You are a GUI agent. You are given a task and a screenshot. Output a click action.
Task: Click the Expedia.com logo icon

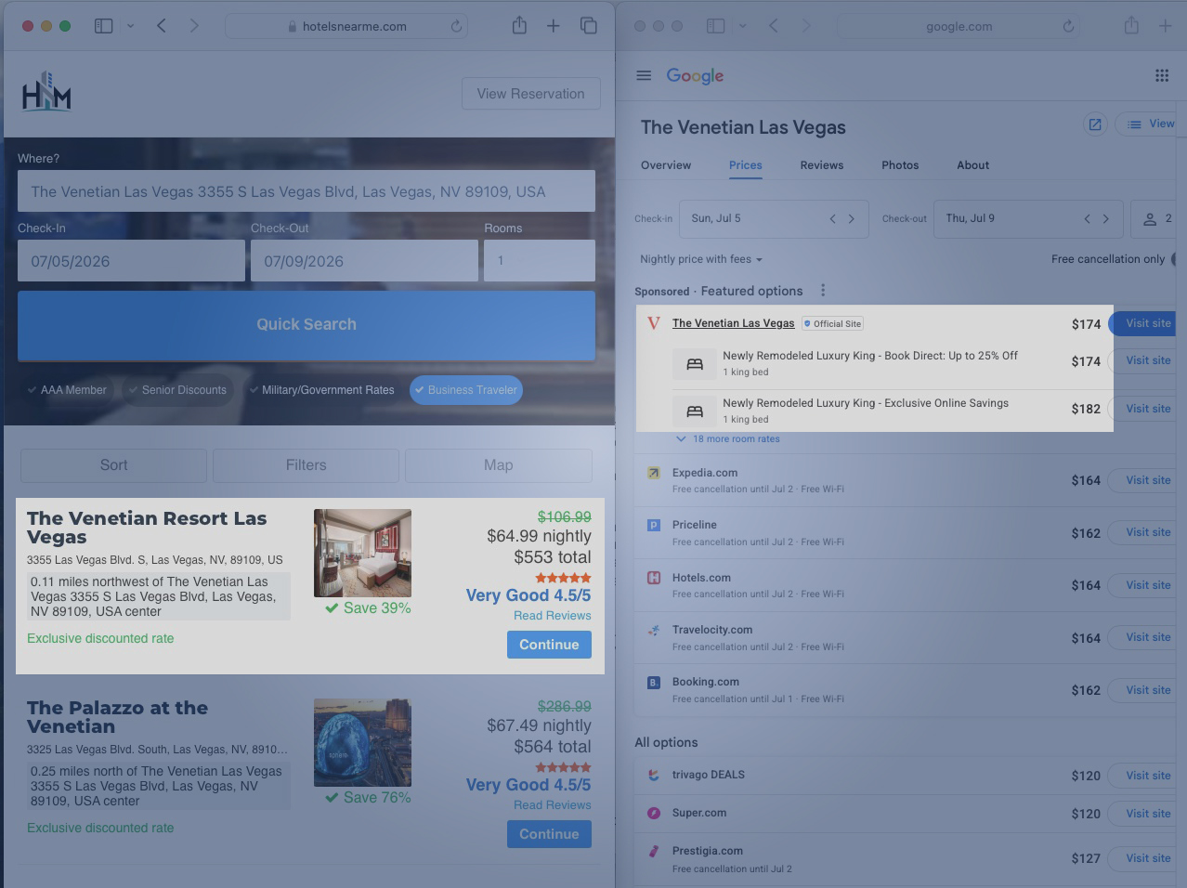(654, 472)
